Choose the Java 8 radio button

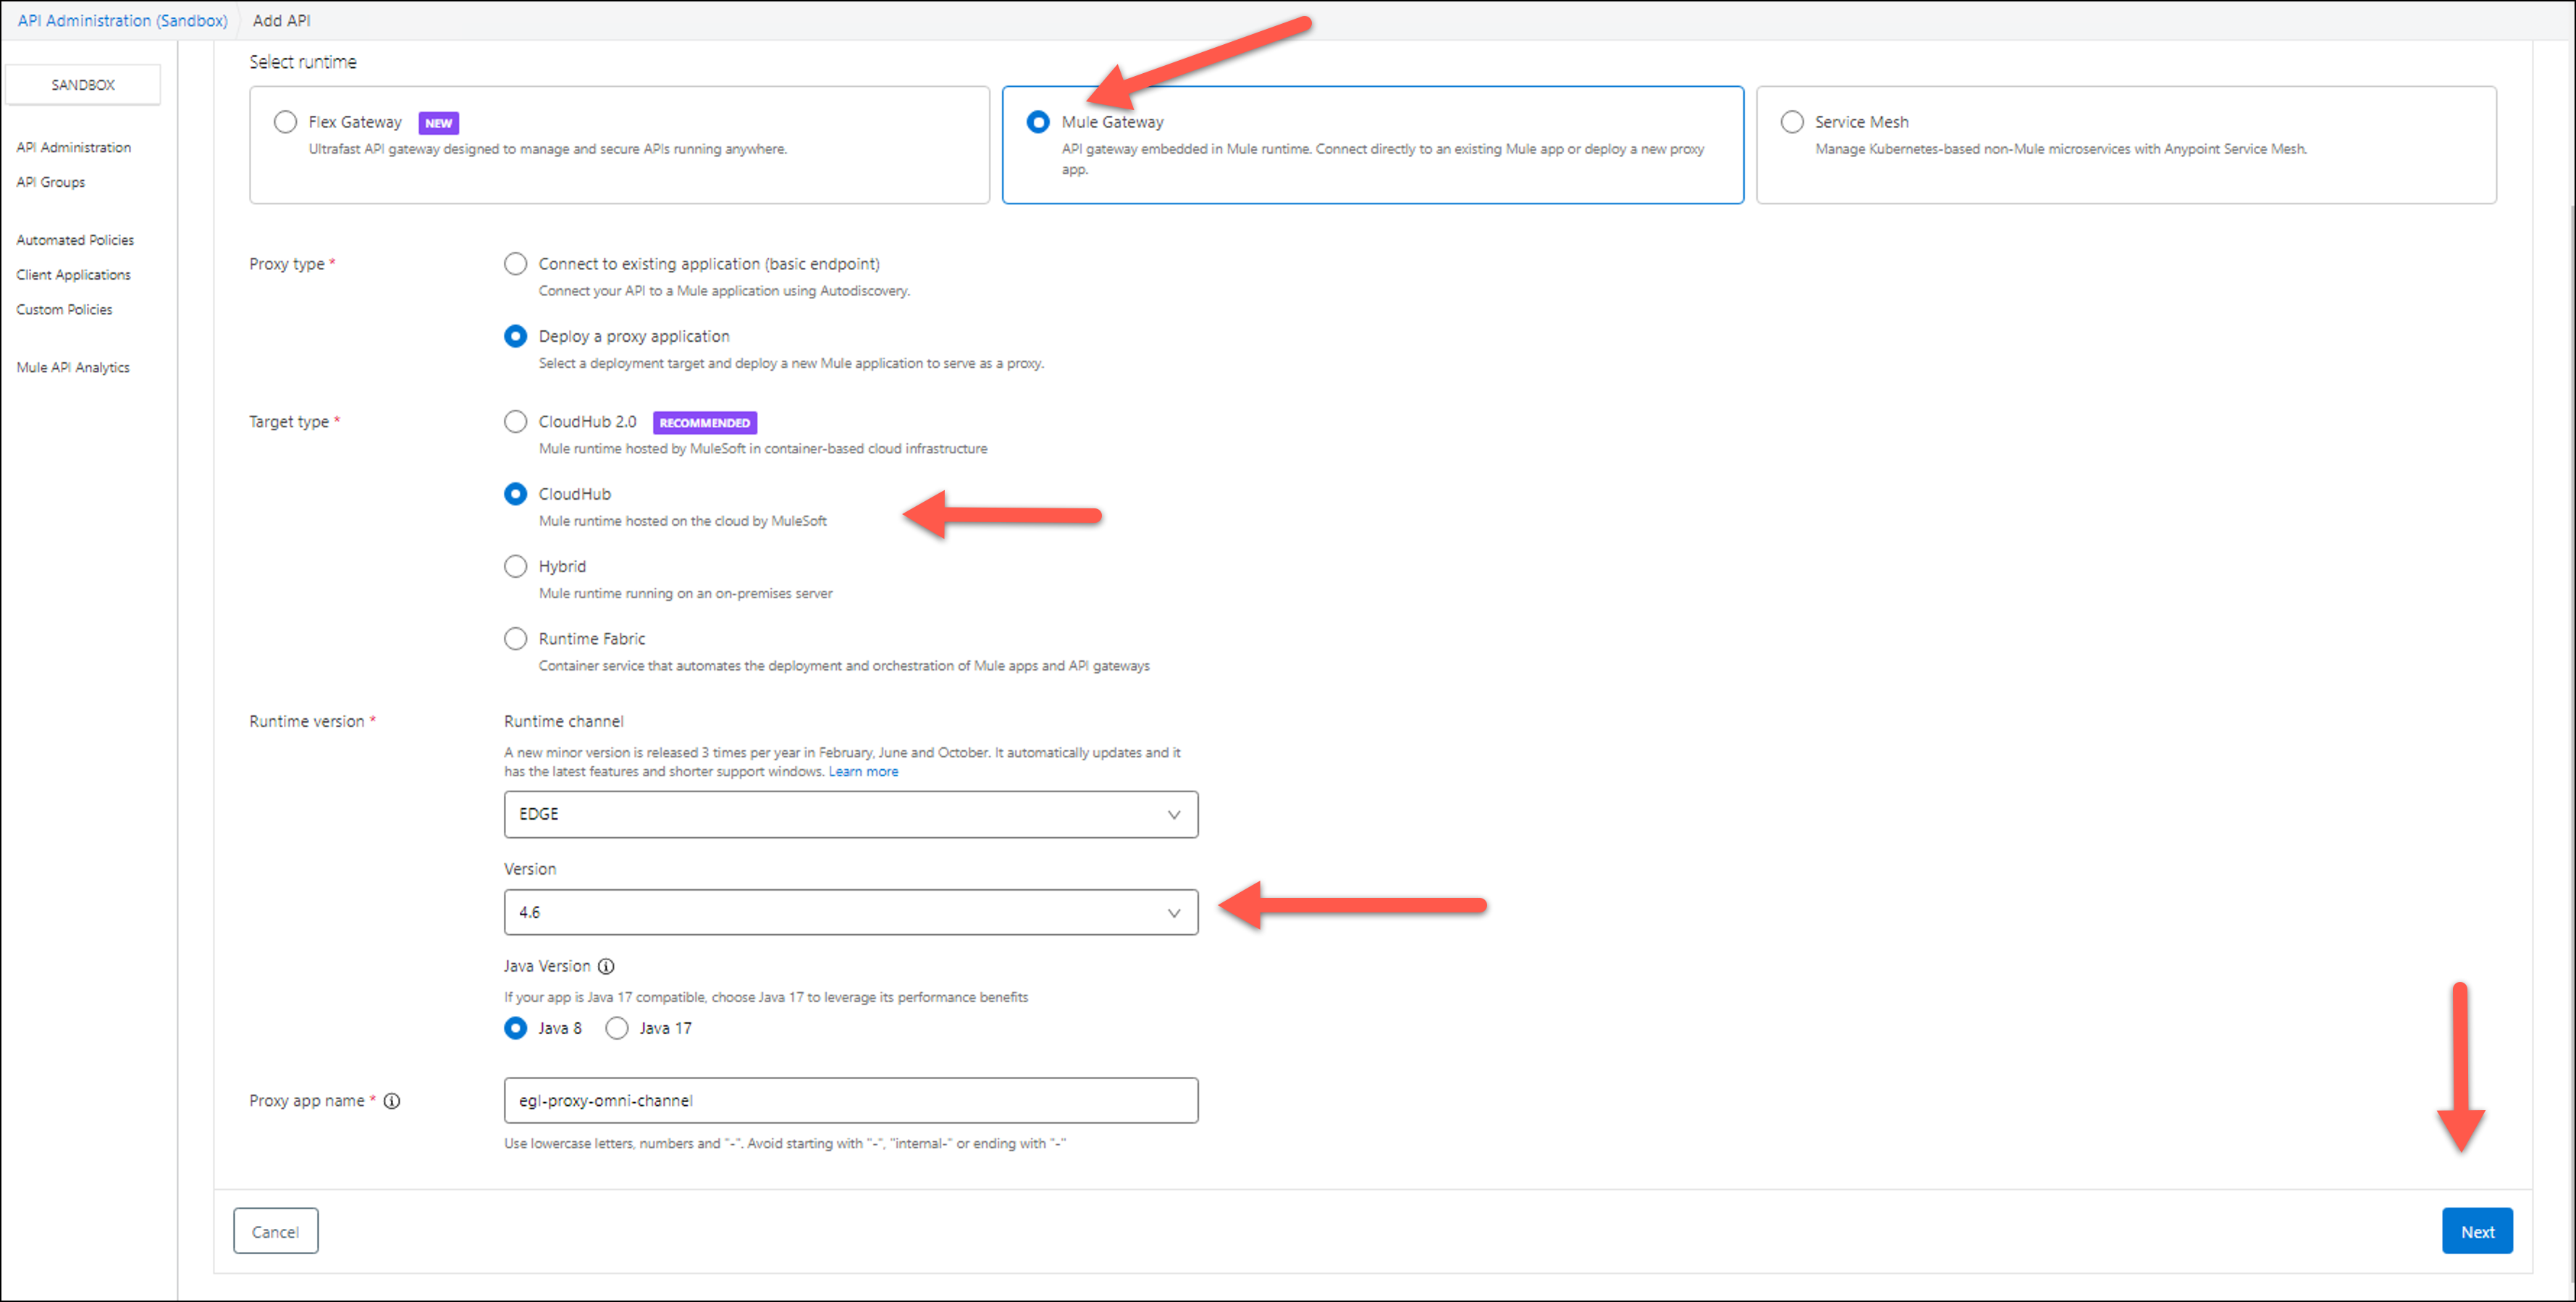[515, 1029]
